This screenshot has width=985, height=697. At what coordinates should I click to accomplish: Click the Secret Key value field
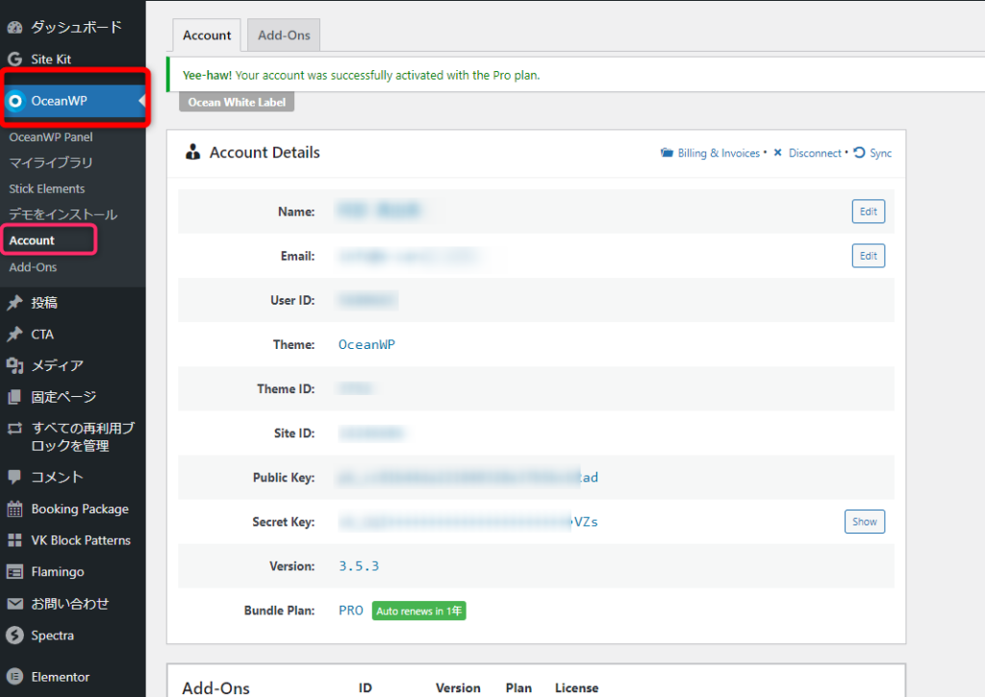468,522
